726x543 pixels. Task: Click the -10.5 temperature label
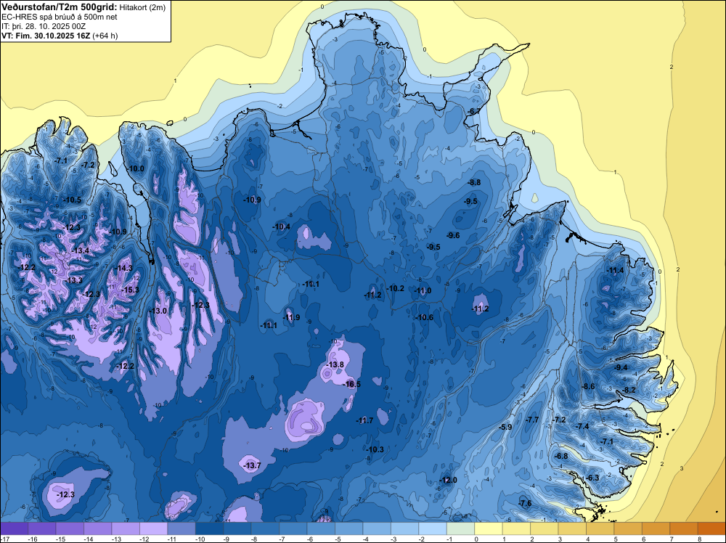click(x=72, y=200)
